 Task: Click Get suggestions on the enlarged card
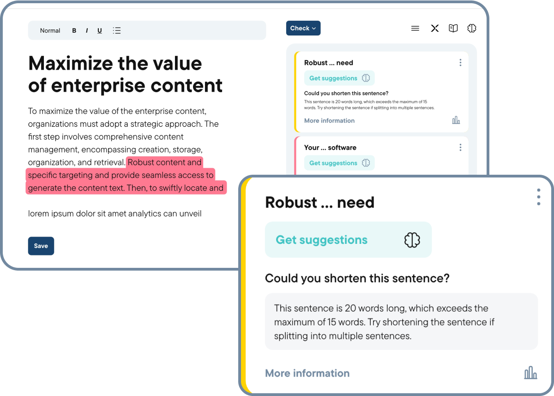pyautogui.click(x=348, y=240)
